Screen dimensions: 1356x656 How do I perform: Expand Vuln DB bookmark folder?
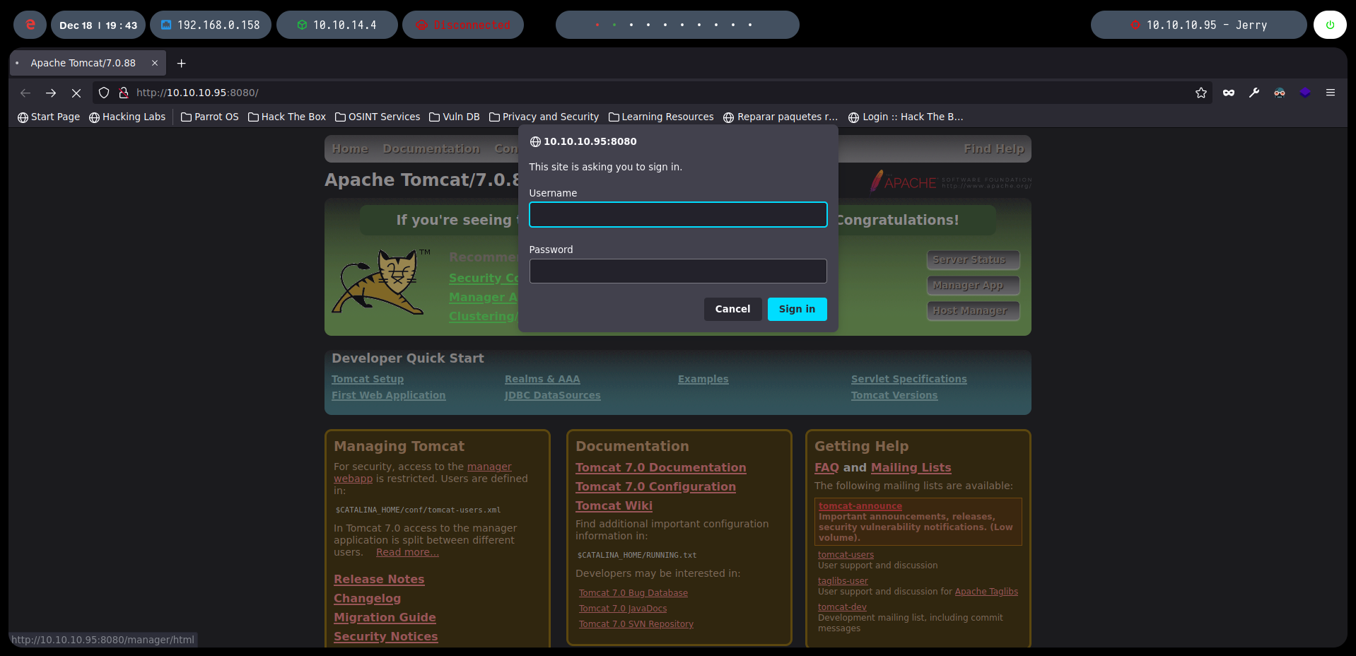455,117
